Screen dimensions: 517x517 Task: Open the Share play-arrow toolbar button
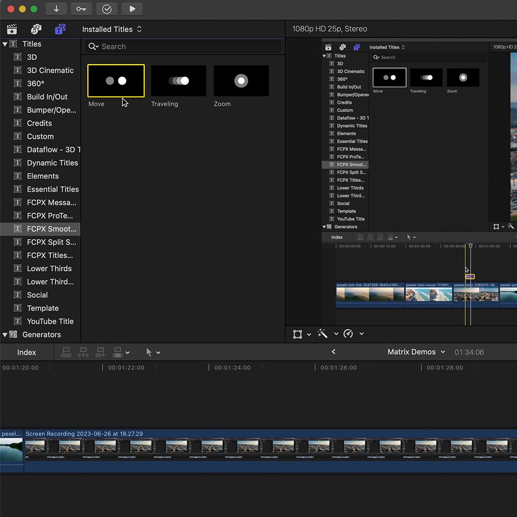[x=132, y=9]
